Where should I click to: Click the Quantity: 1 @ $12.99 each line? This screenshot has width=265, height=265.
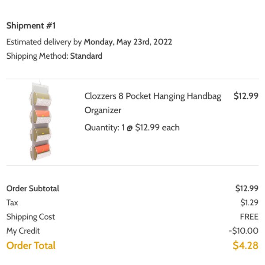pos(132,128)
